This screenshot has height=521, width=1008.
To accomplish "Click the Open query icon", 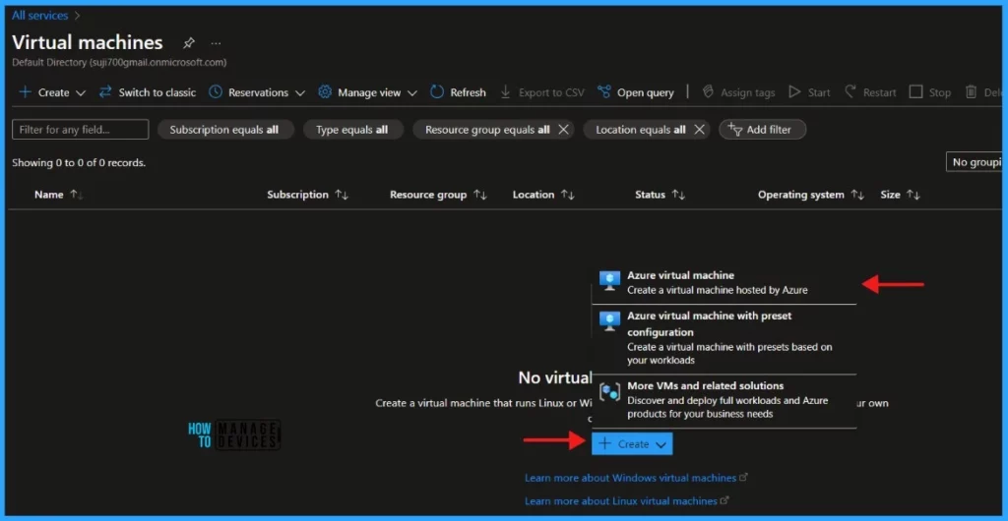I will (603, 91).
